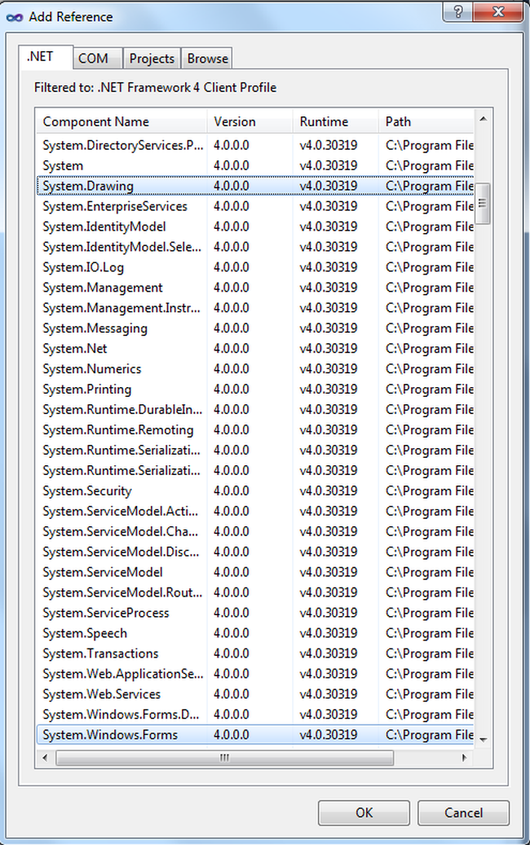Select System.Messaging component

255,328
